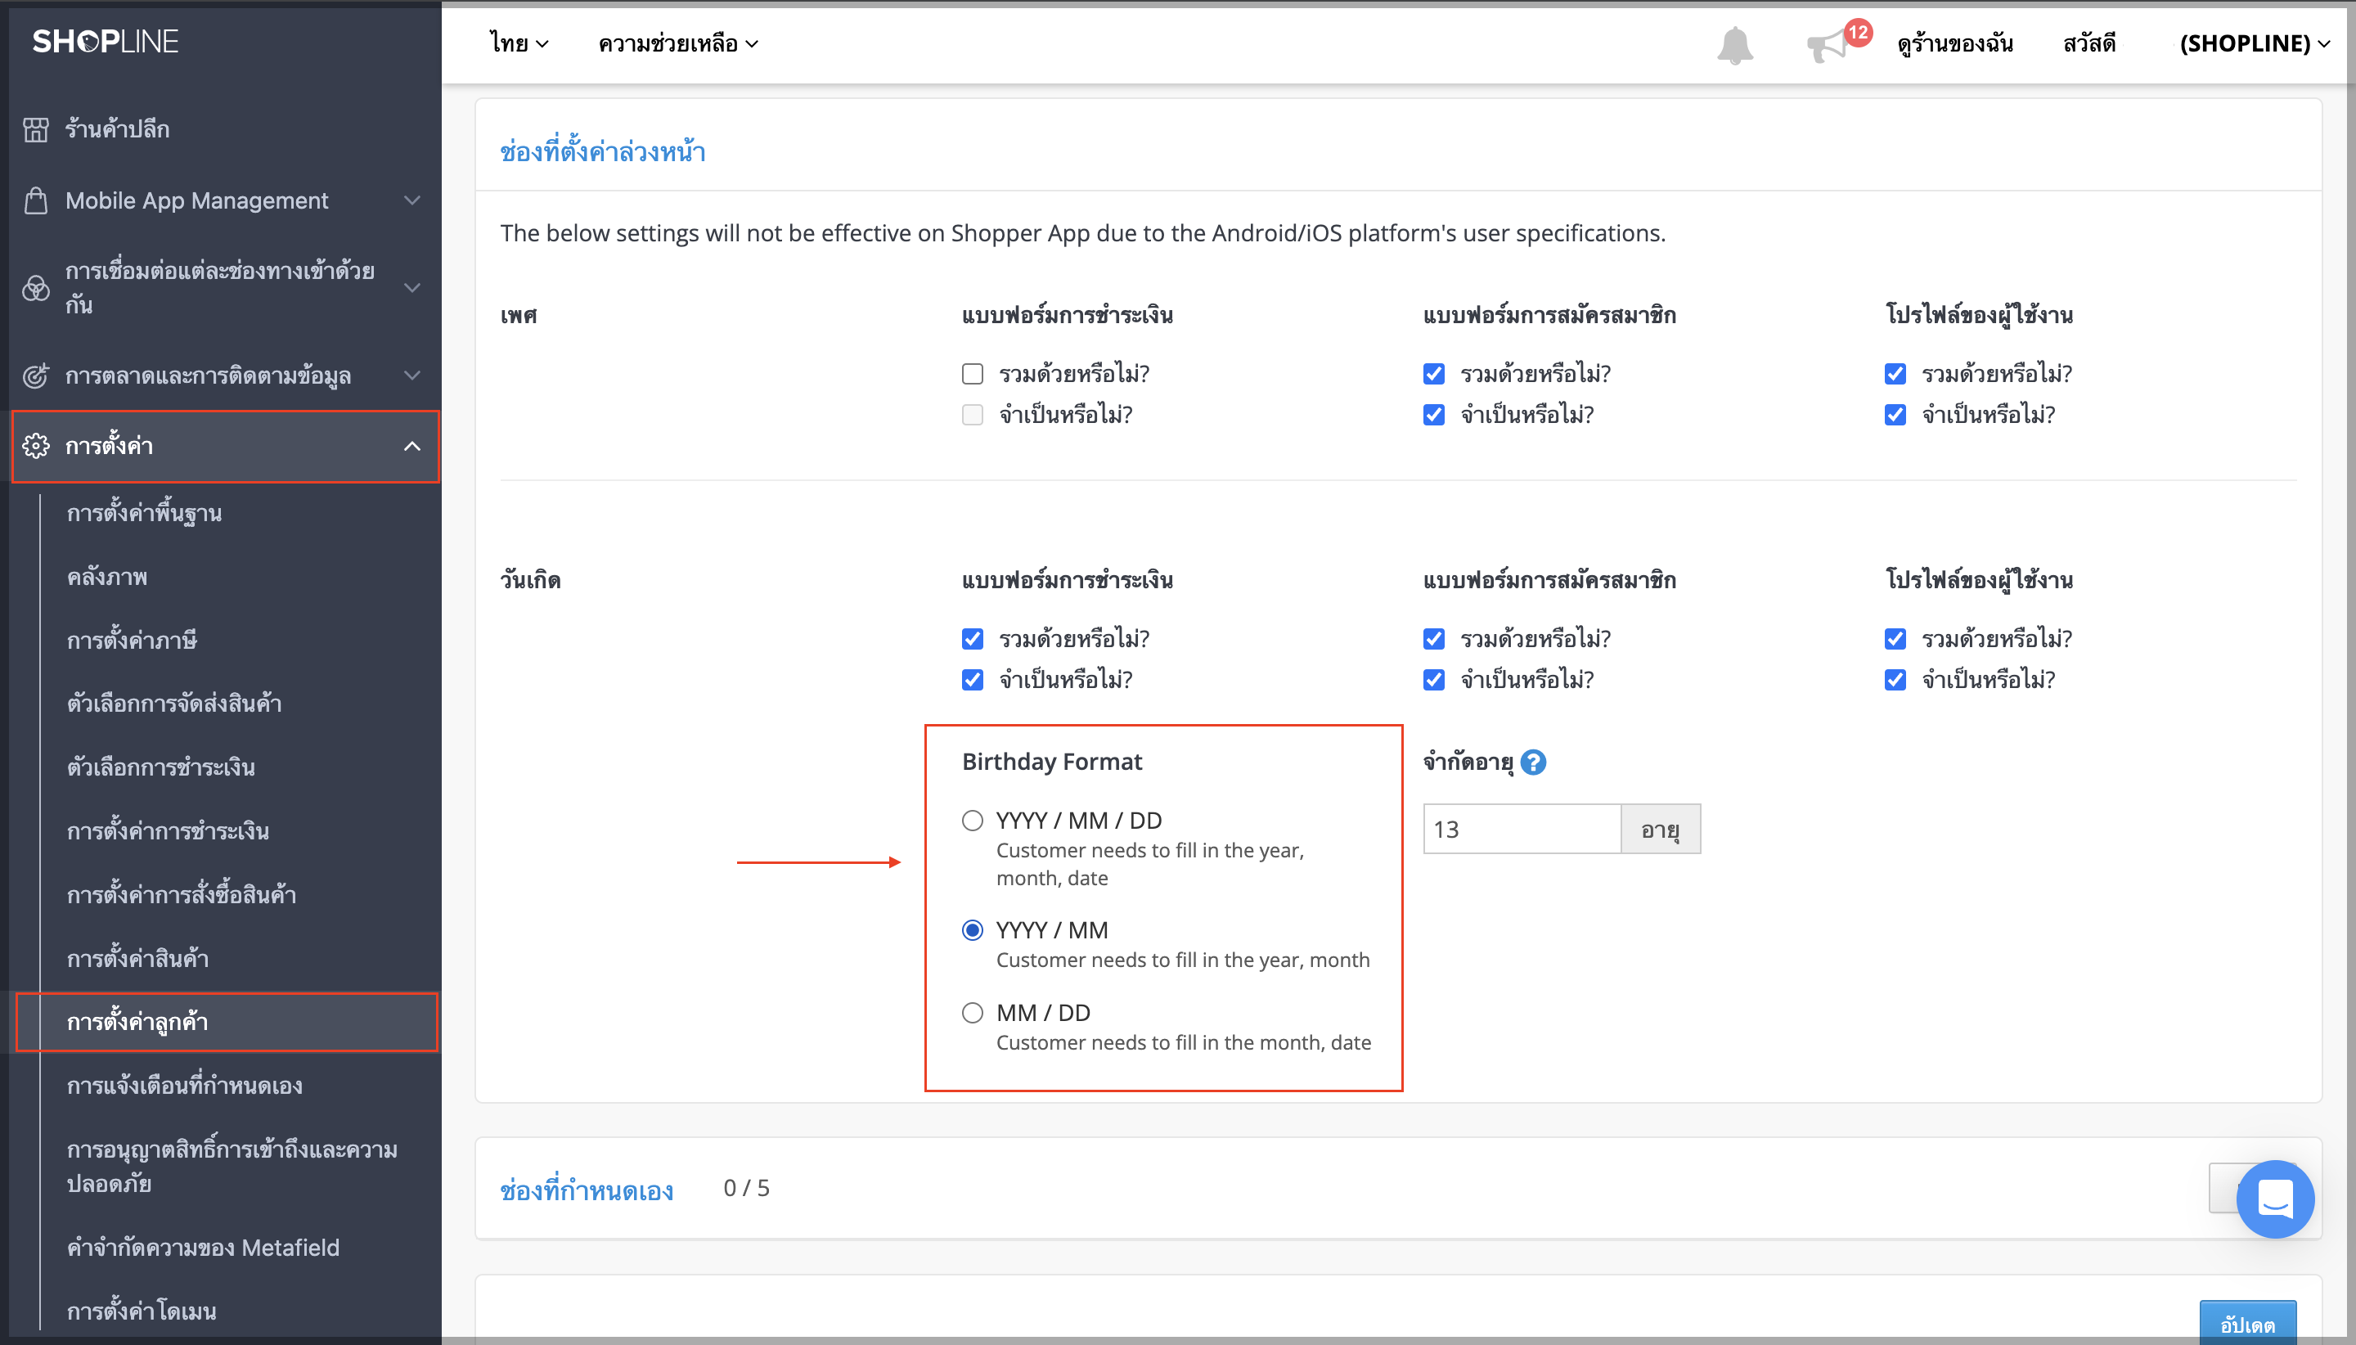The image size is (2356, 1345).
Task: Open การตั้งค่าการชำระเงิน in sidebar
Action: tap(168, 831)
